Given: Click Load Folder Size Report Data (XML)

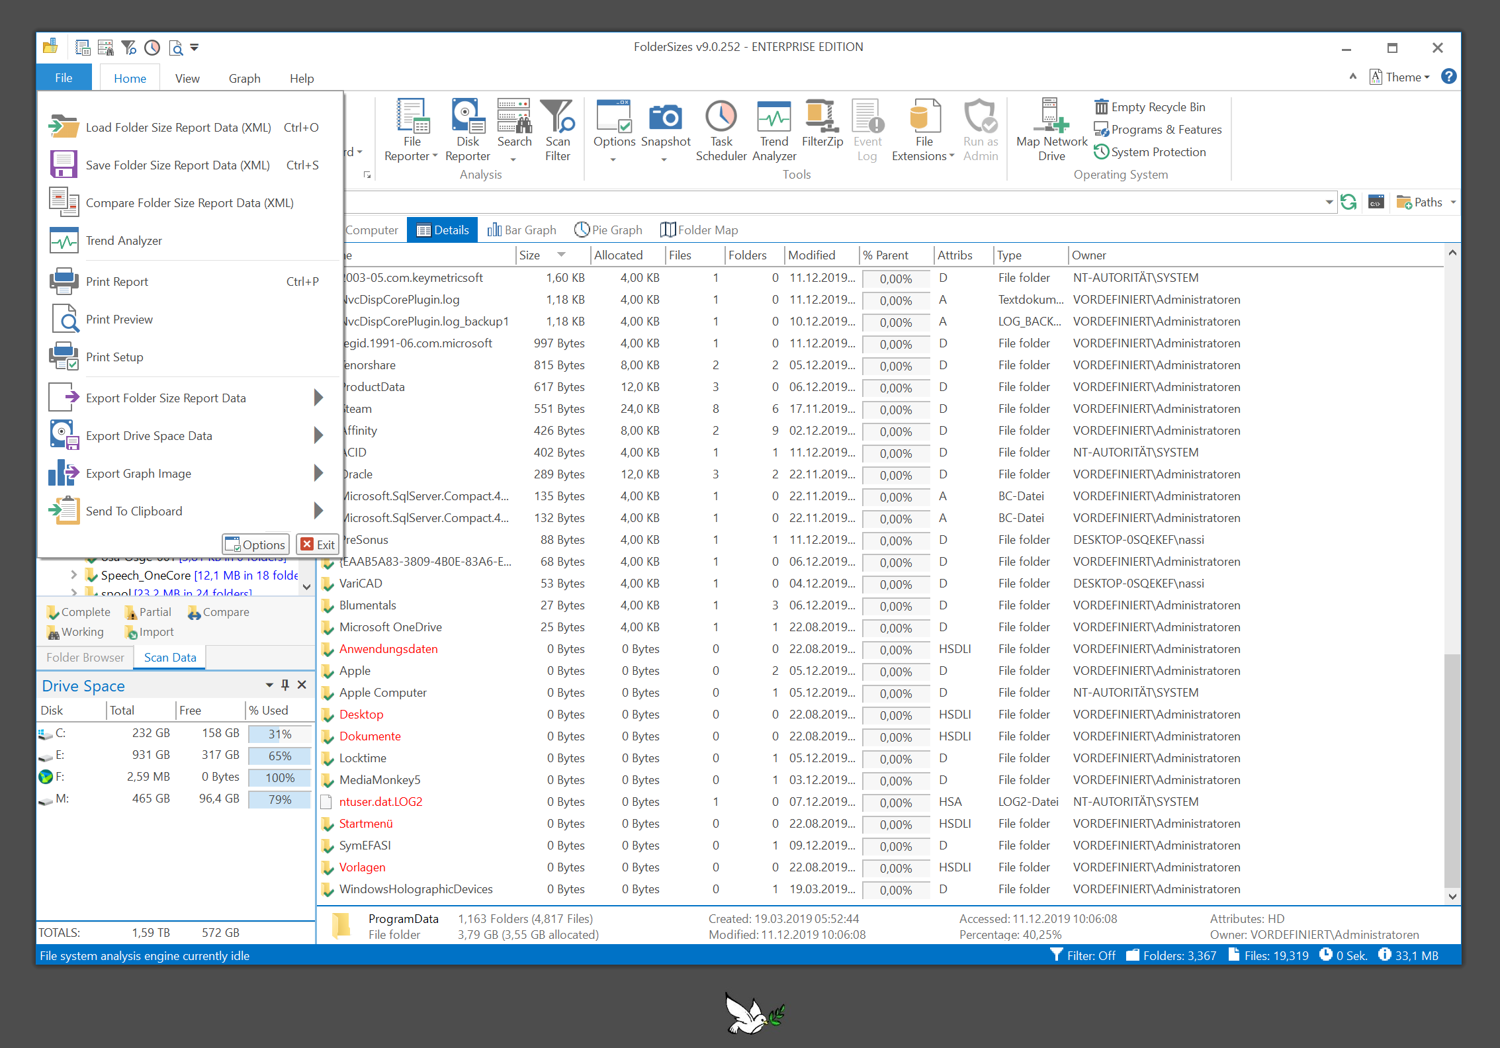Looking at the screenshot, I should [x=189, y=127].
